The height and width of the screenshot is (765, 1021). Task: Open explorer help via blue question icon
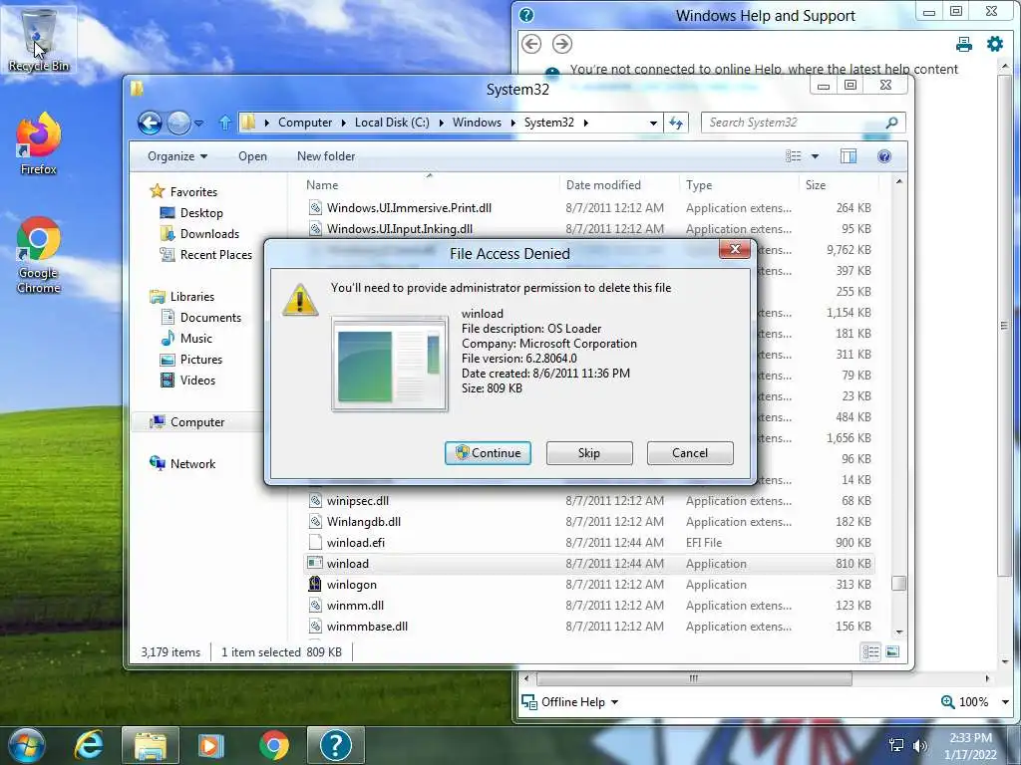883,156
